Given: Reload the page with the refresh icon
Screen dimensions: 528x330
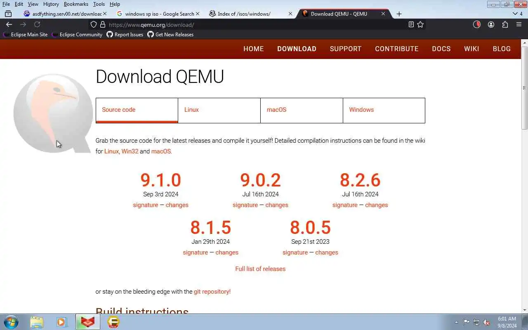Looking at the screenshot, I should tap(37, 24).
